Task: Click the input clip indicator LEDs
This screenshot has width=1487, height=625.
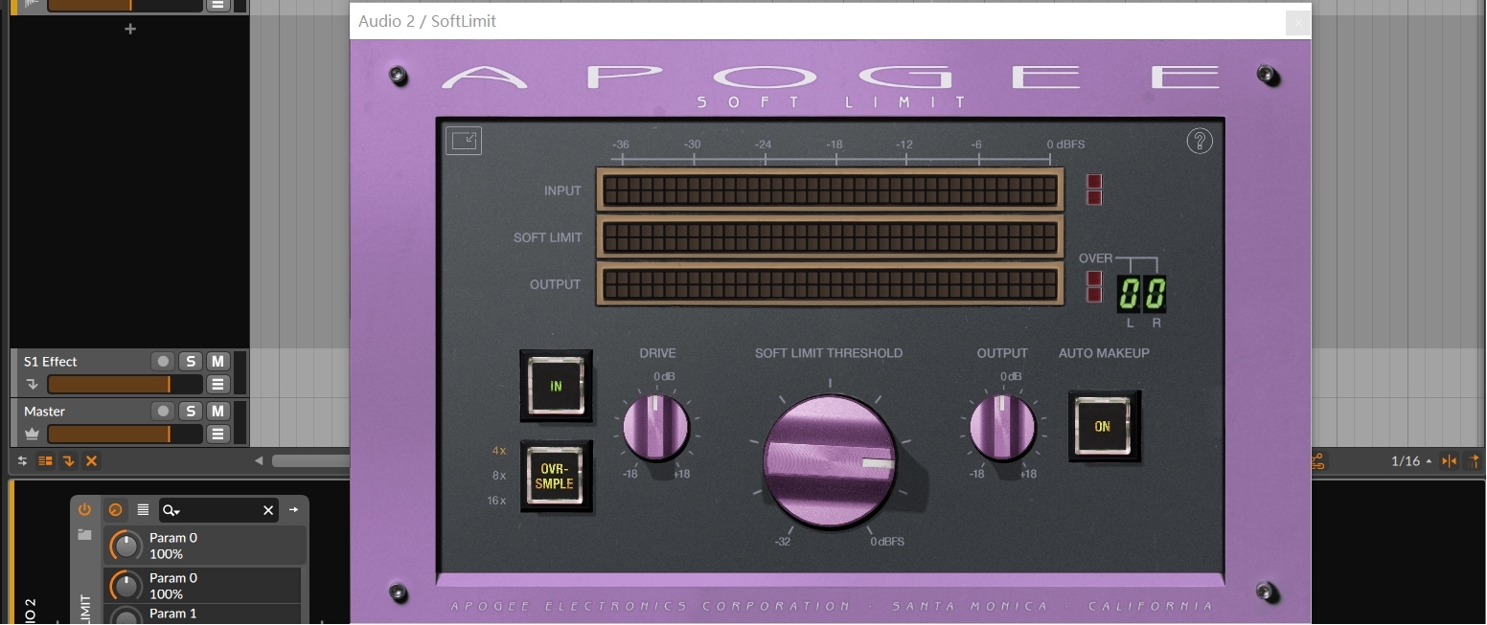Action: pos(1094,190)
